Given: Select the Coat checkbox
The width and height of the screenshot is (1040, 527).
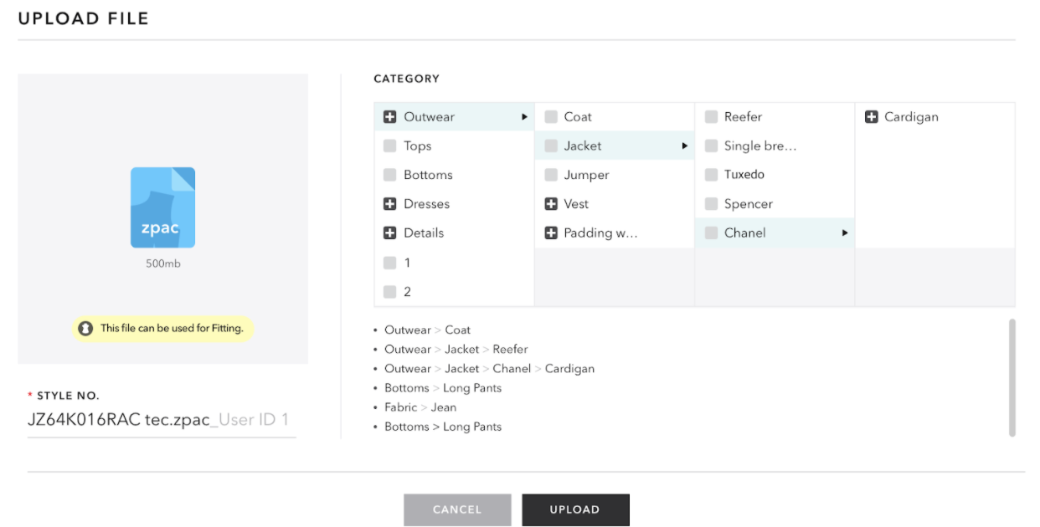Looking at the screenshot, I should click(550, 117).
